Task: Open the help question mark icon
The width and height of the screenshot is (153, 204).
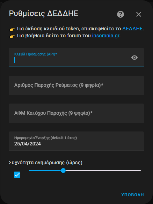Action: (x=121, y=14)
